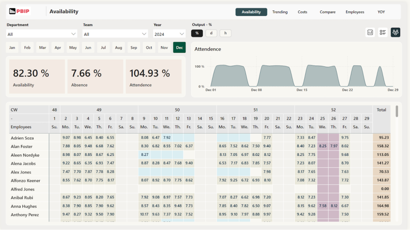Image resolution: width=410 pixels, height=230 pixels.
Task: Go to the Trending tab
Action: click(280, 12)
